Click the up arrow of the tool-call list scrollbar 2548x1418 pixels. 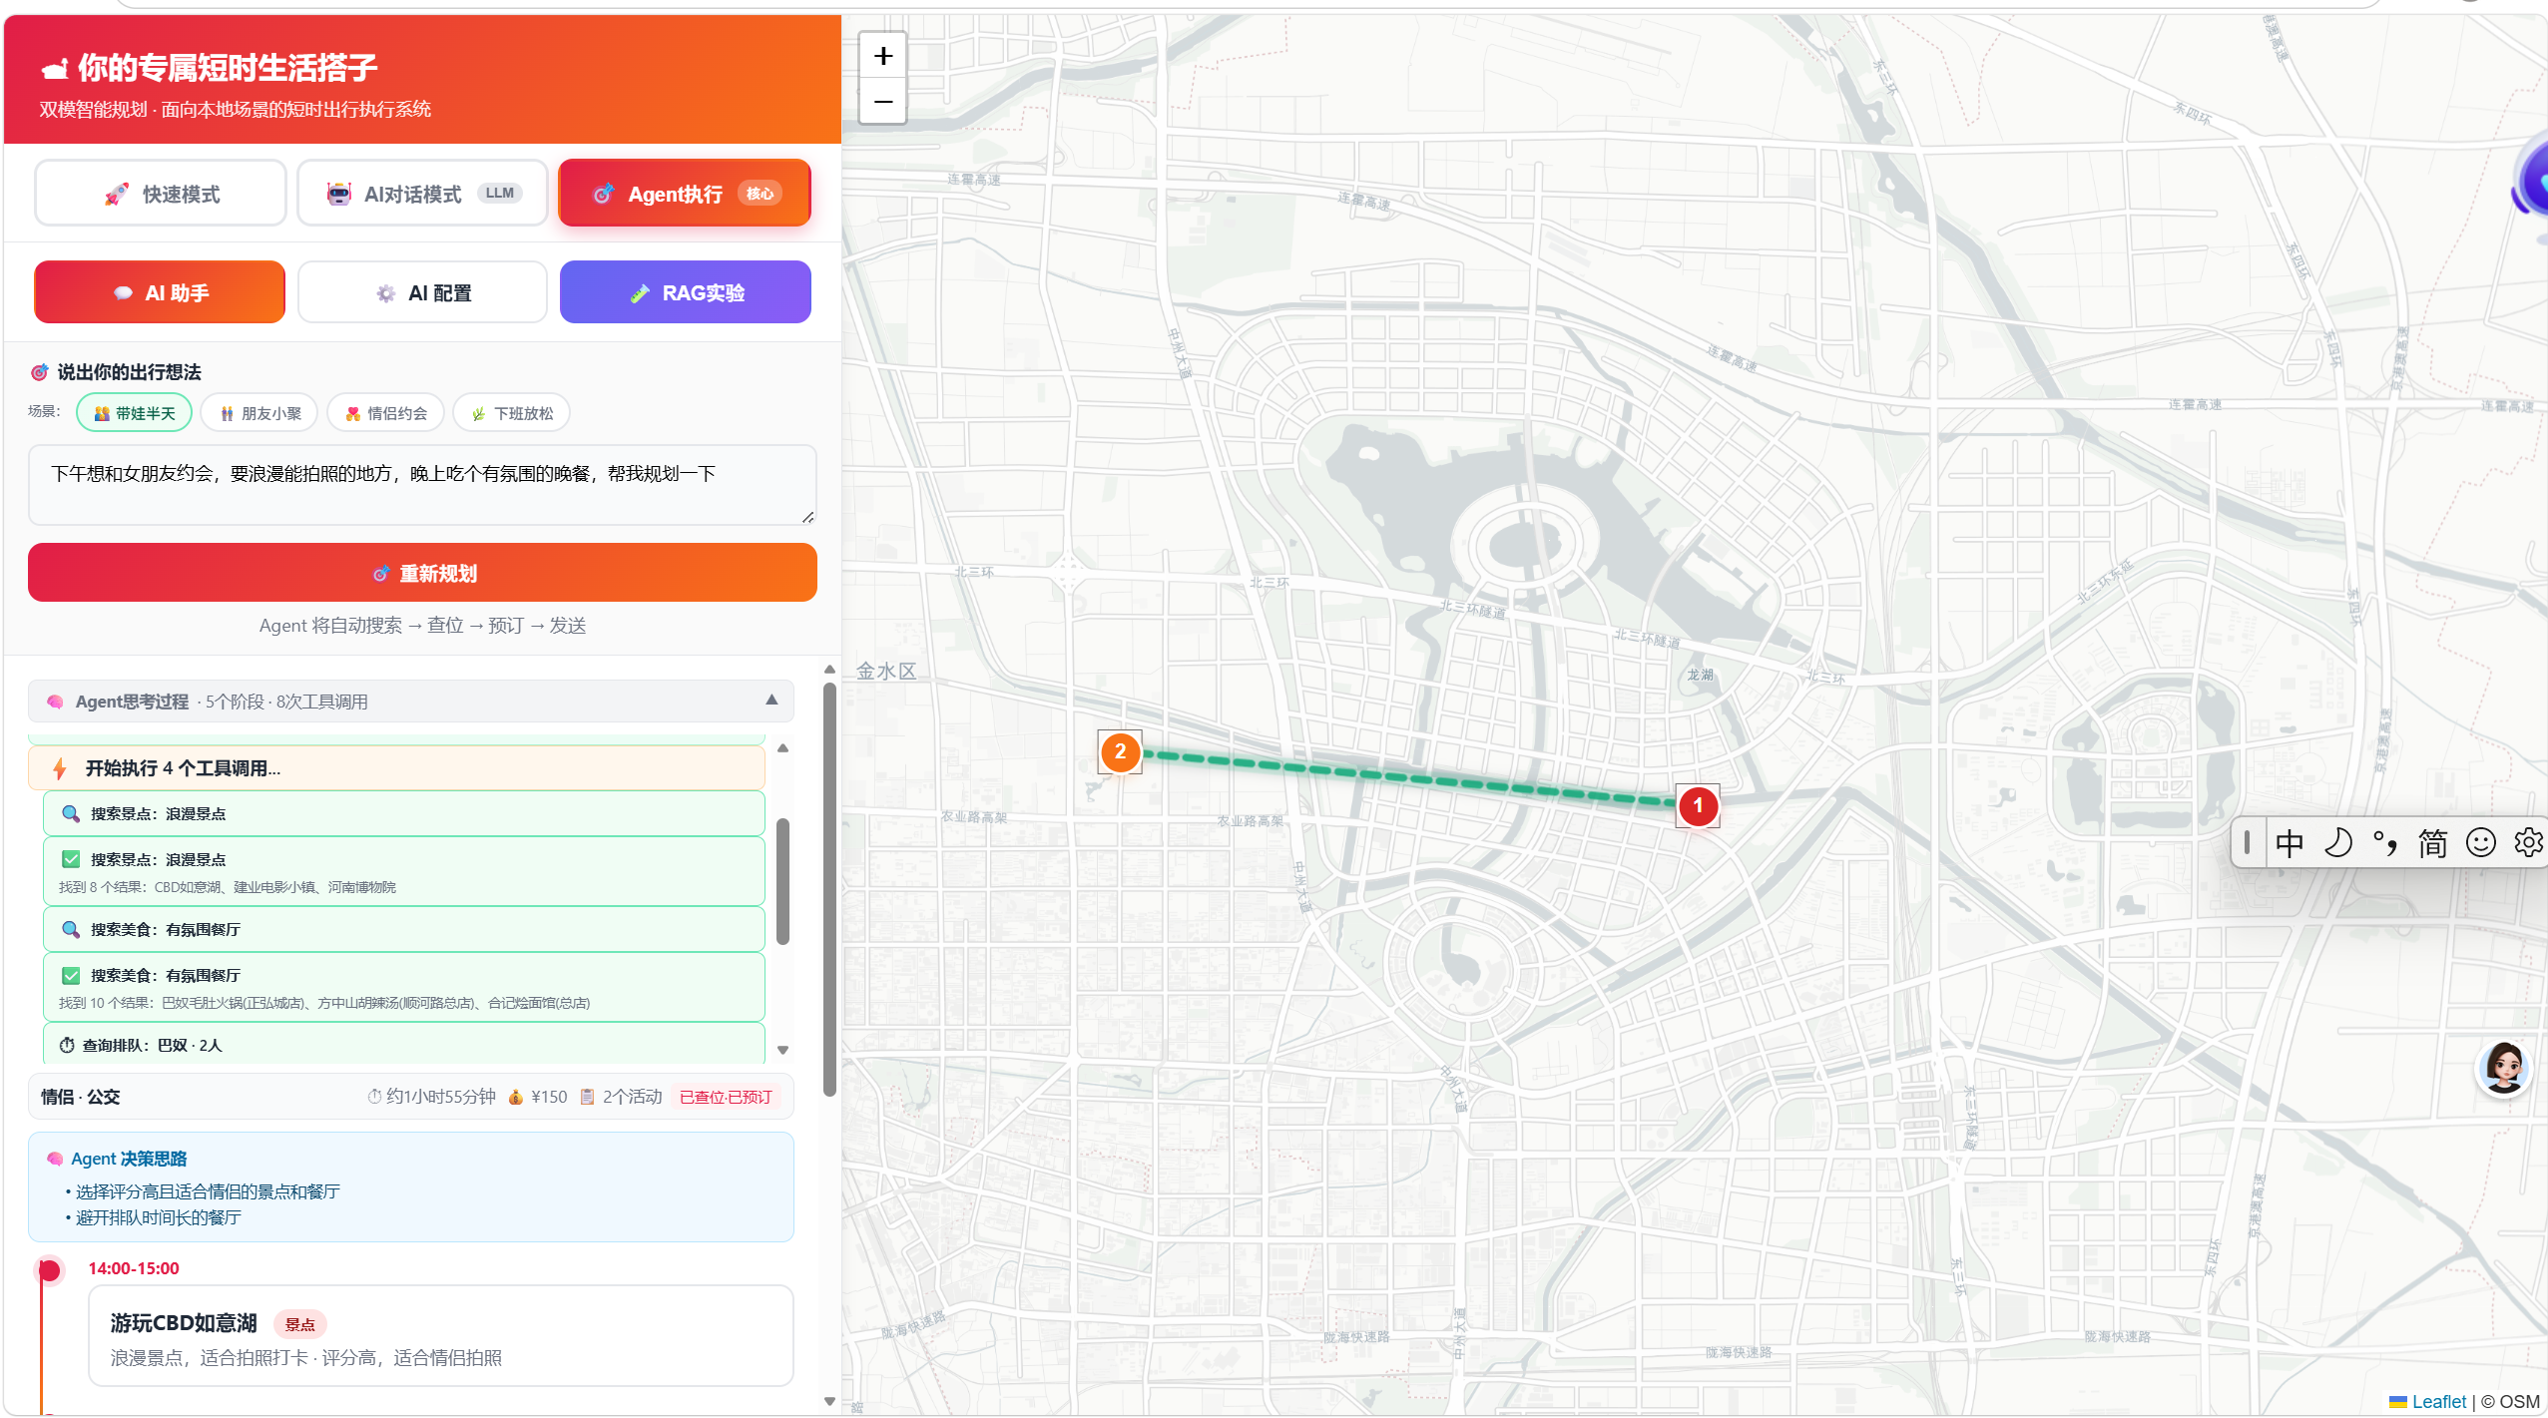[x=782, y=748]
